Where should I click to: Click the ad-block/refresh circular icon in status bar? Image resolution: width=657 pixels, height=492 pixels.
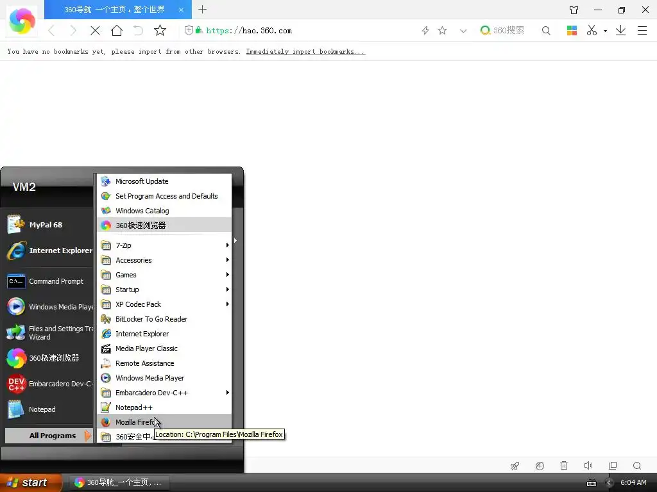(x=540, y=466)
